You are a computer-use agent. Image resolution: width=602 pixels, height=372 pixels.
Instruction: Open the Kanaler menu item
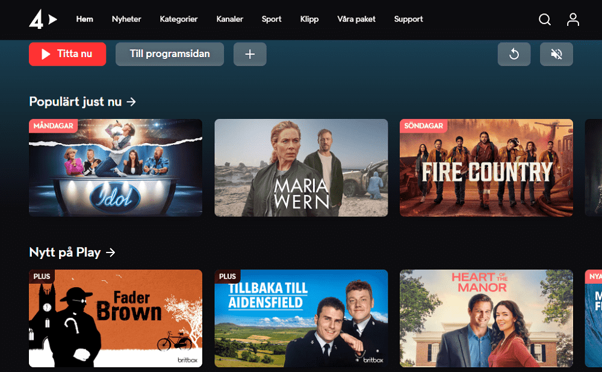pyautogui.click(x=229, y=19)
